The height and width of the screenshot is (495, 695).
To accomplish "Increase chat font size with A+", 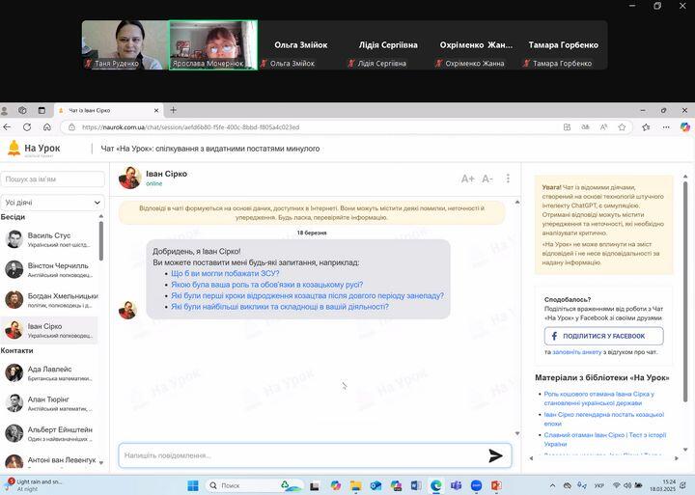I will click(x=467, y=179).
